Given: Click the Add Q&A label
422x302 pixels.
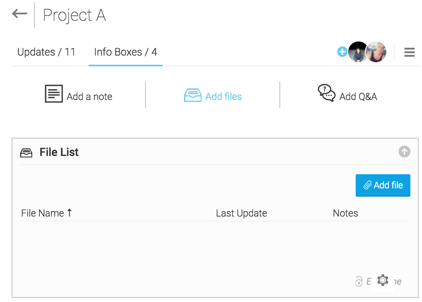Looking at the screenshot, I should click(358, 96).
